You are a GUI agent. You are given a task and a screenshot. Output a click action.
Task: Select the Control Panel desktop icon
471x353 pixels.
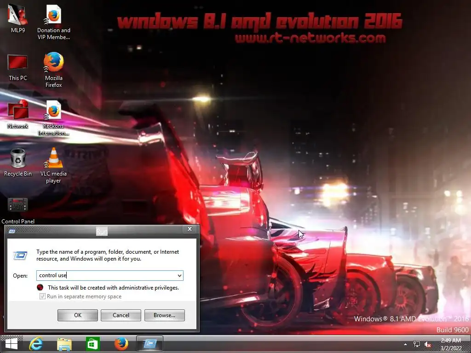(x=18, y=211)
